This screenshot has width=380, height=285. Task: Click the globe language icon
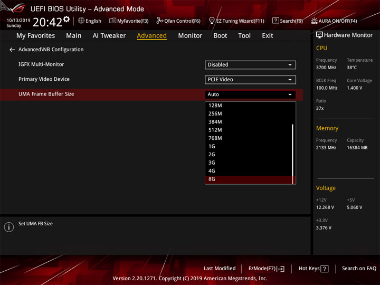[81, 21]
